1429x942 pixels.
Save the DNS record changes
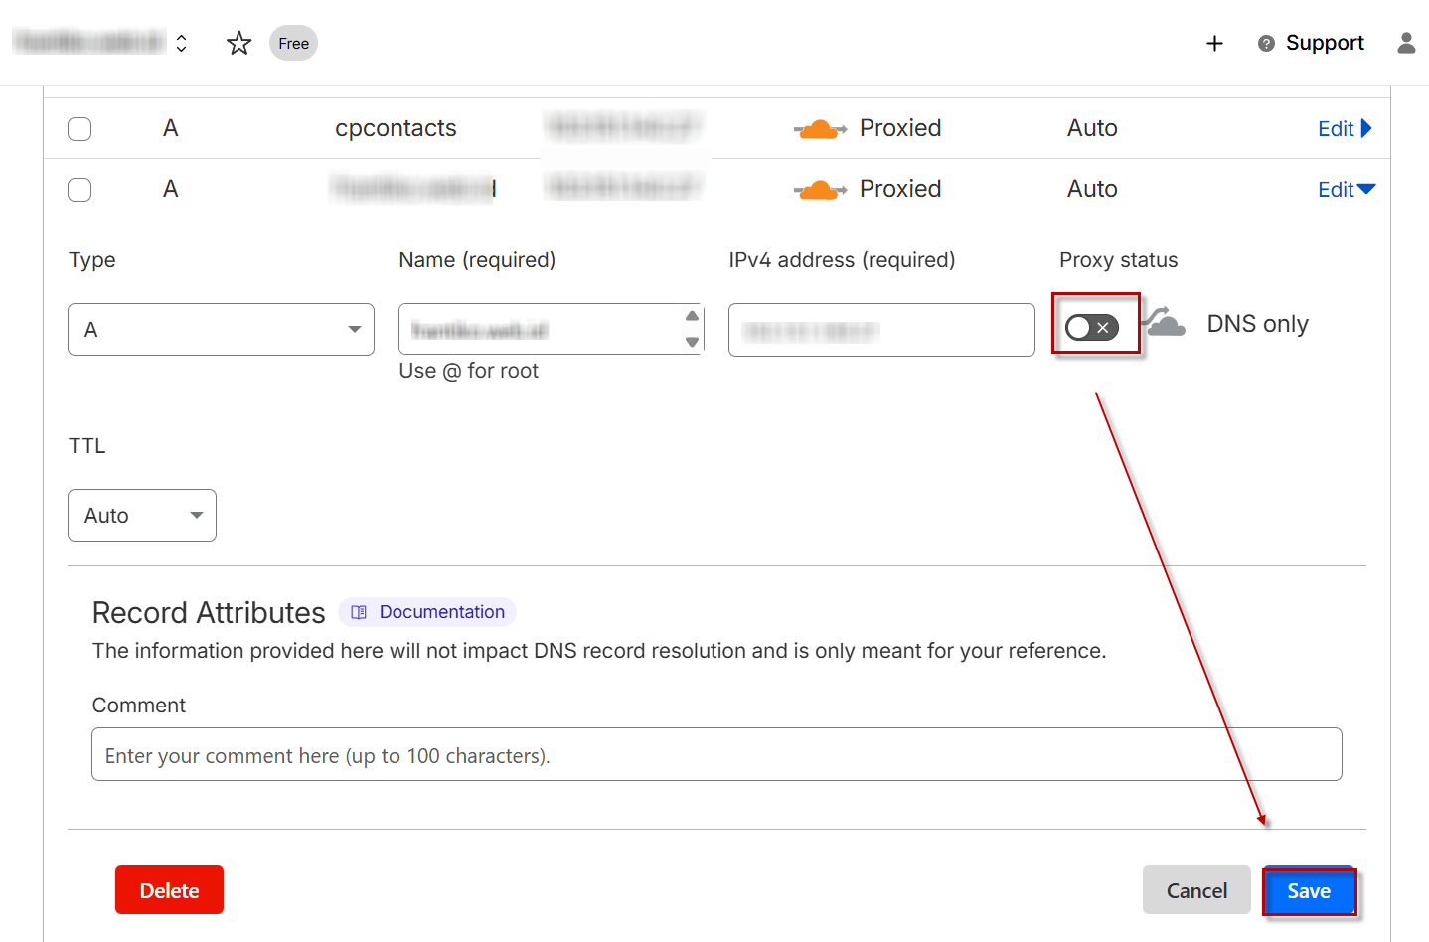pyautogui.click(x=1308, y=891)
